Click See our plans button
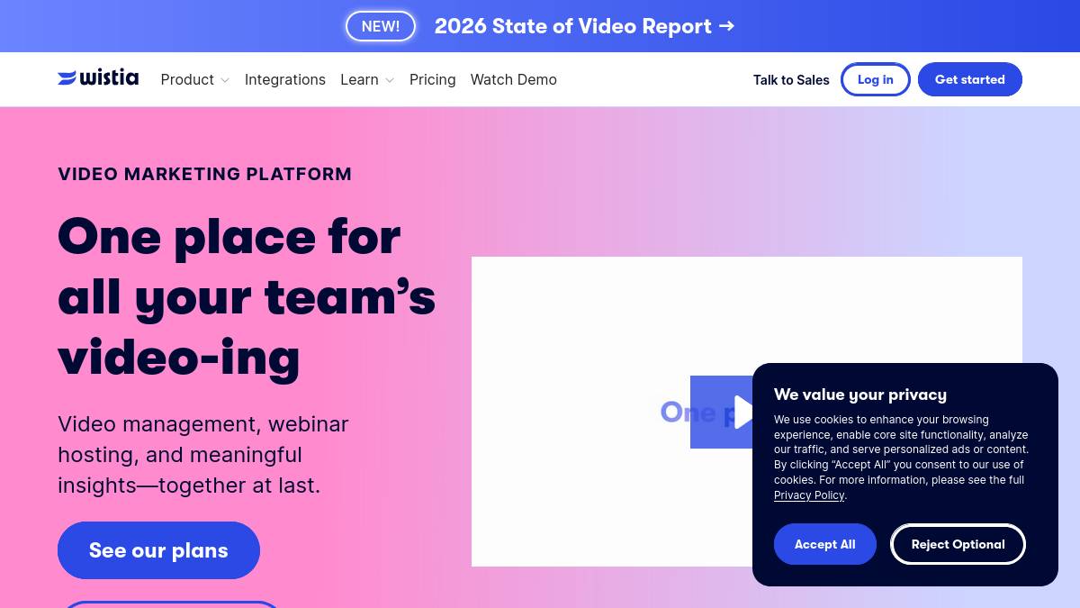 click(158, 550)
